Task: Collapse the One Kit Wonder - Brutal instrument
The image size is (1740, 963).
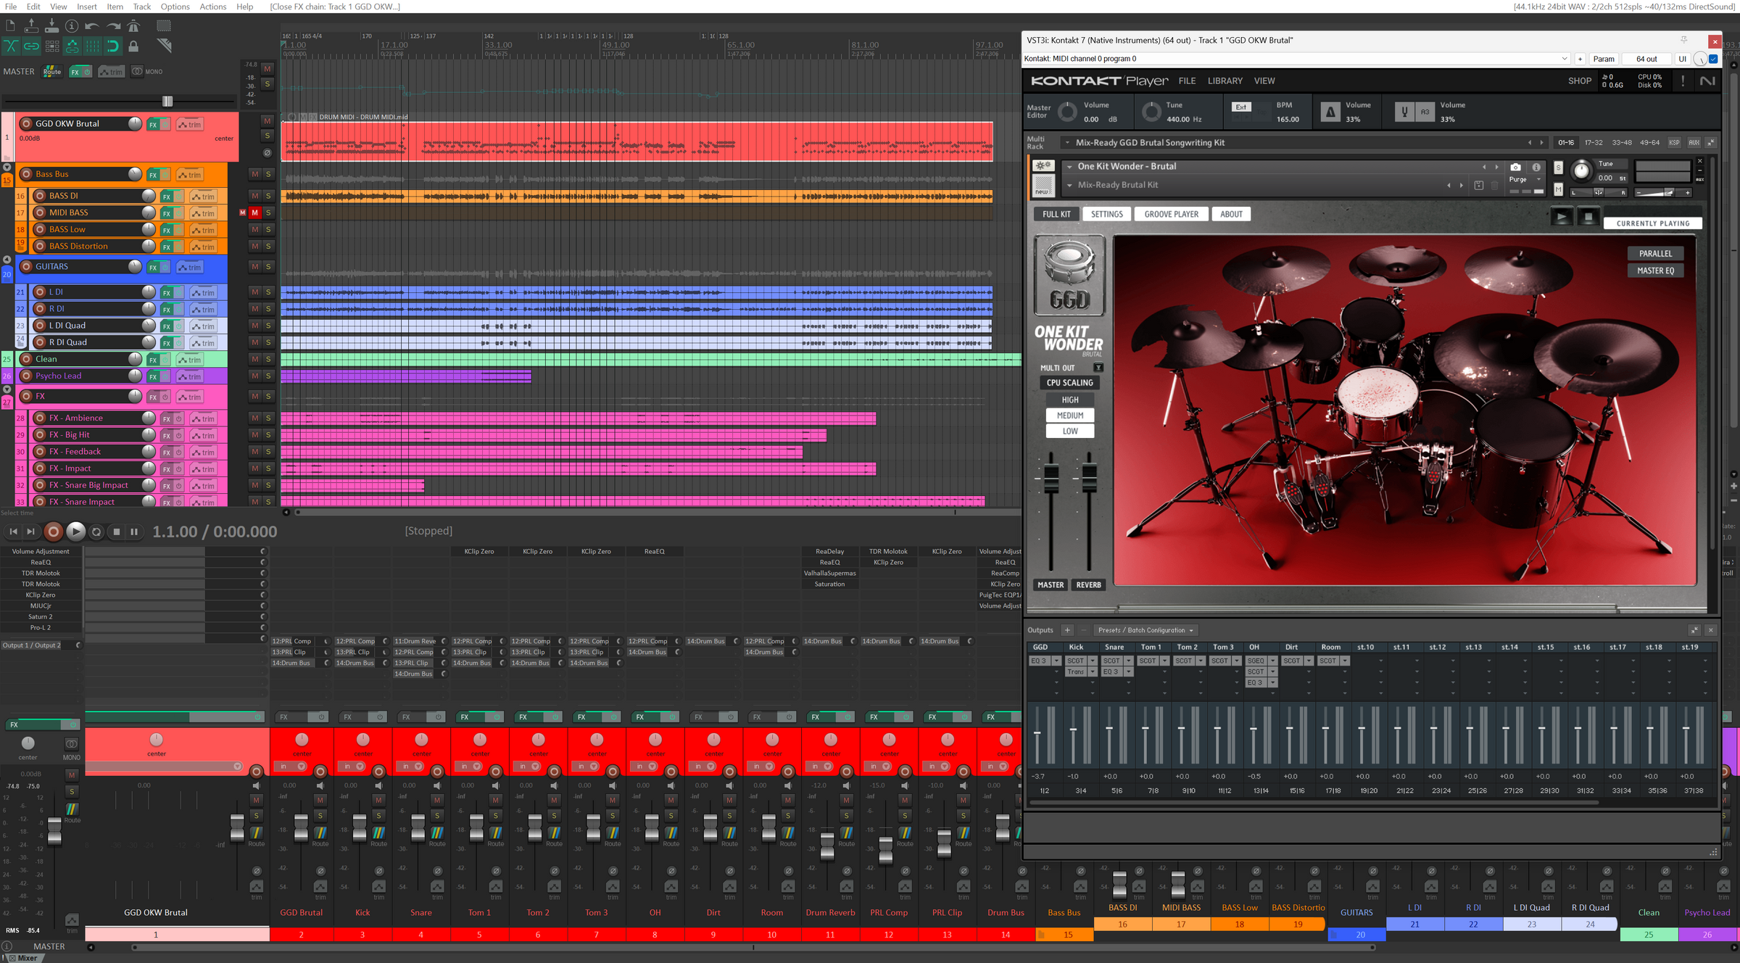Action: (x=1069, y=166)
